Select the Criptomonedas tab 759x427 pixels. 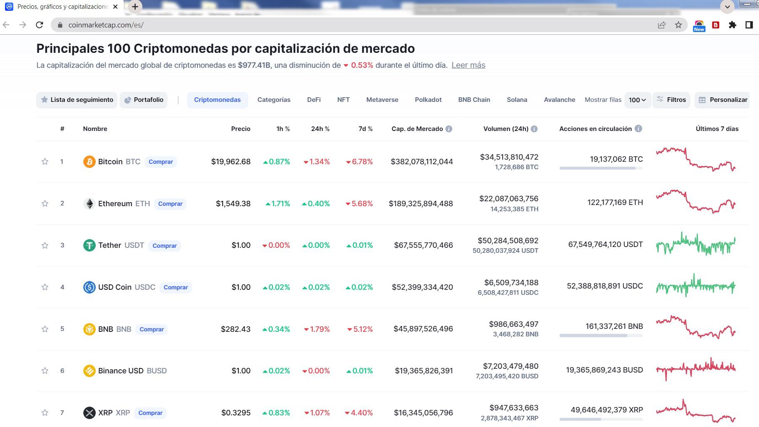click(217, 100)
